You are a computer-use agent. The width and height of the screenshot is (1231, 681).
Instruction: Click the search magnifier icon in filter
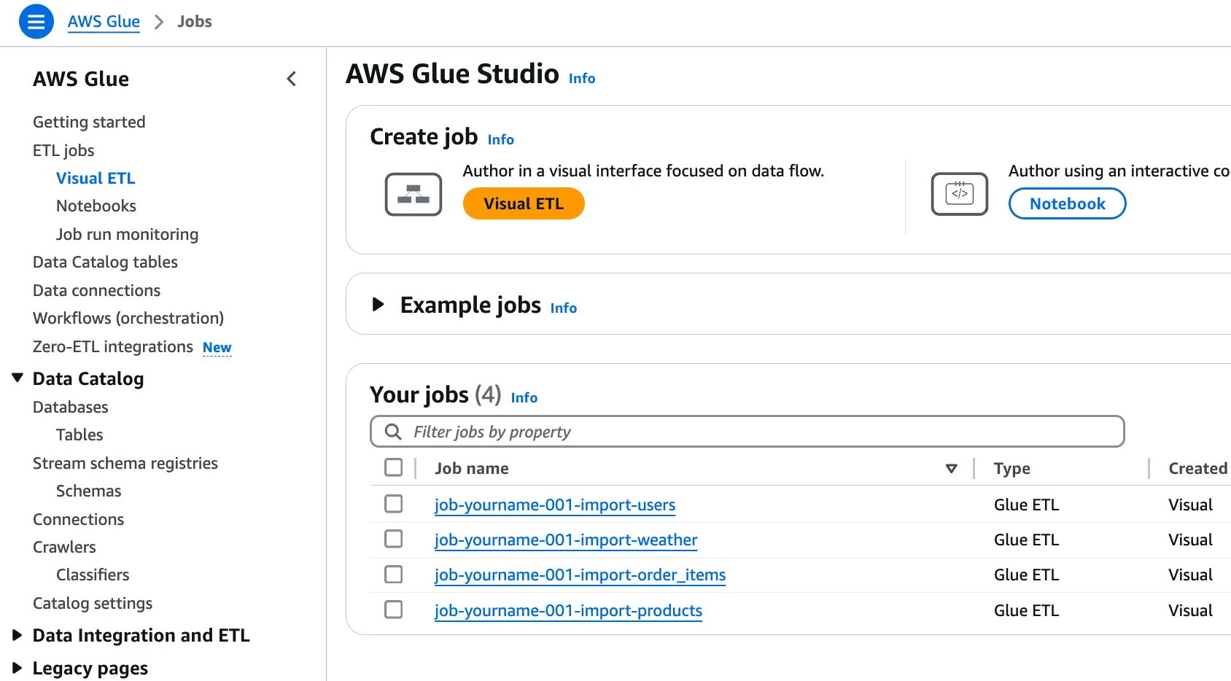[x=393, y=432]
